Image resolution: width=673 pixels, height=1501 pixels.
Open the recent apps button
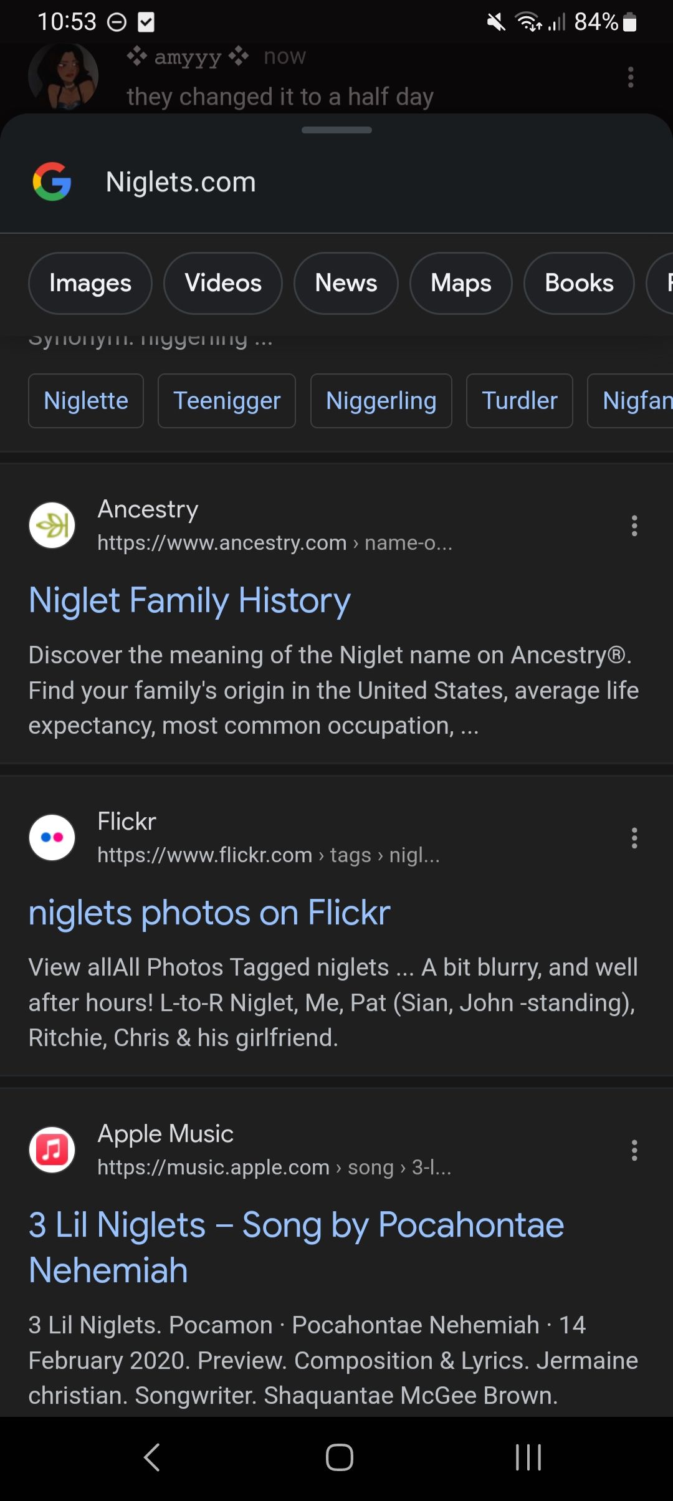coord(528,1457)
